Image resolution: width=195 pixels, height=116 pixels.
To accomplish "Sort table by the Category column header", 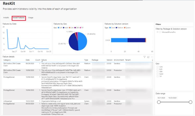I will pyautogui.click(x=7, y=60).
